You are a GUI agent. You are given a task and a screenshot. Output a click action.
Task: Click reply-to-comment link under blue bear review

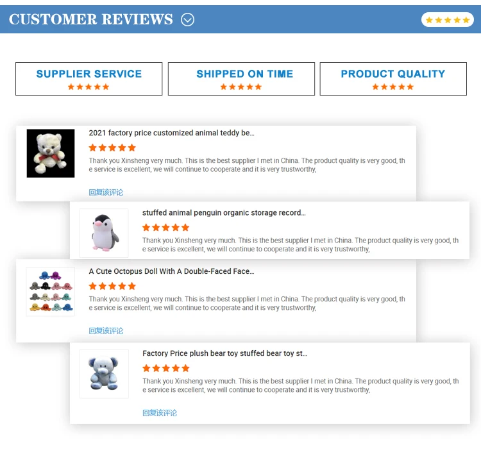(160, 413)
